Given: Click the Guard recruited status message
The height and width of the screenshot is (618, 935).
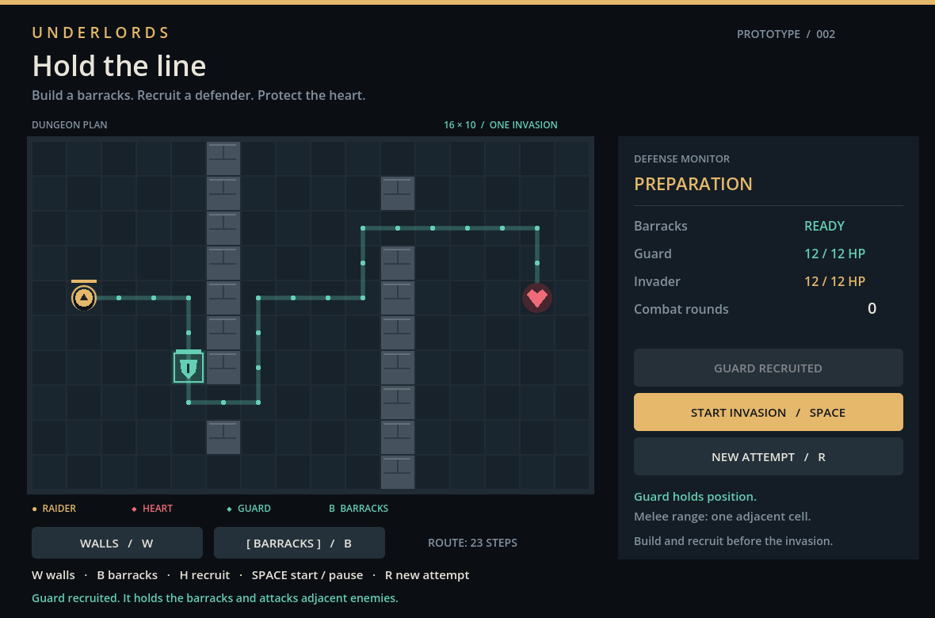Looking at the screenshot, I should pos(215,597).
